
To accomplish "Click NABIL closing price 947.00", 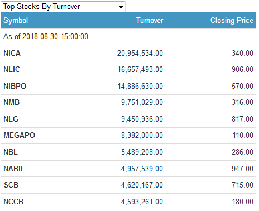I will (242, 169).
